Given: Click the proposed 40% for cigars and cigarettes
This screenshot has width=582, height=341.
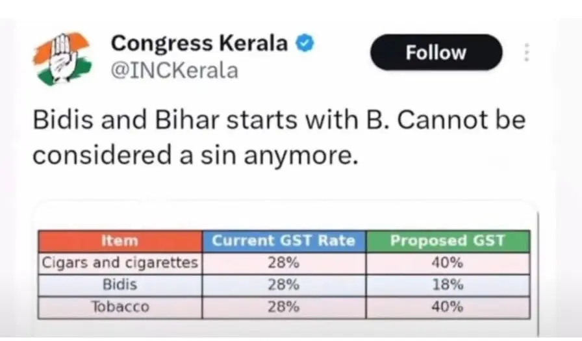Looking at the screenshot, I should (x=447, y=262).
